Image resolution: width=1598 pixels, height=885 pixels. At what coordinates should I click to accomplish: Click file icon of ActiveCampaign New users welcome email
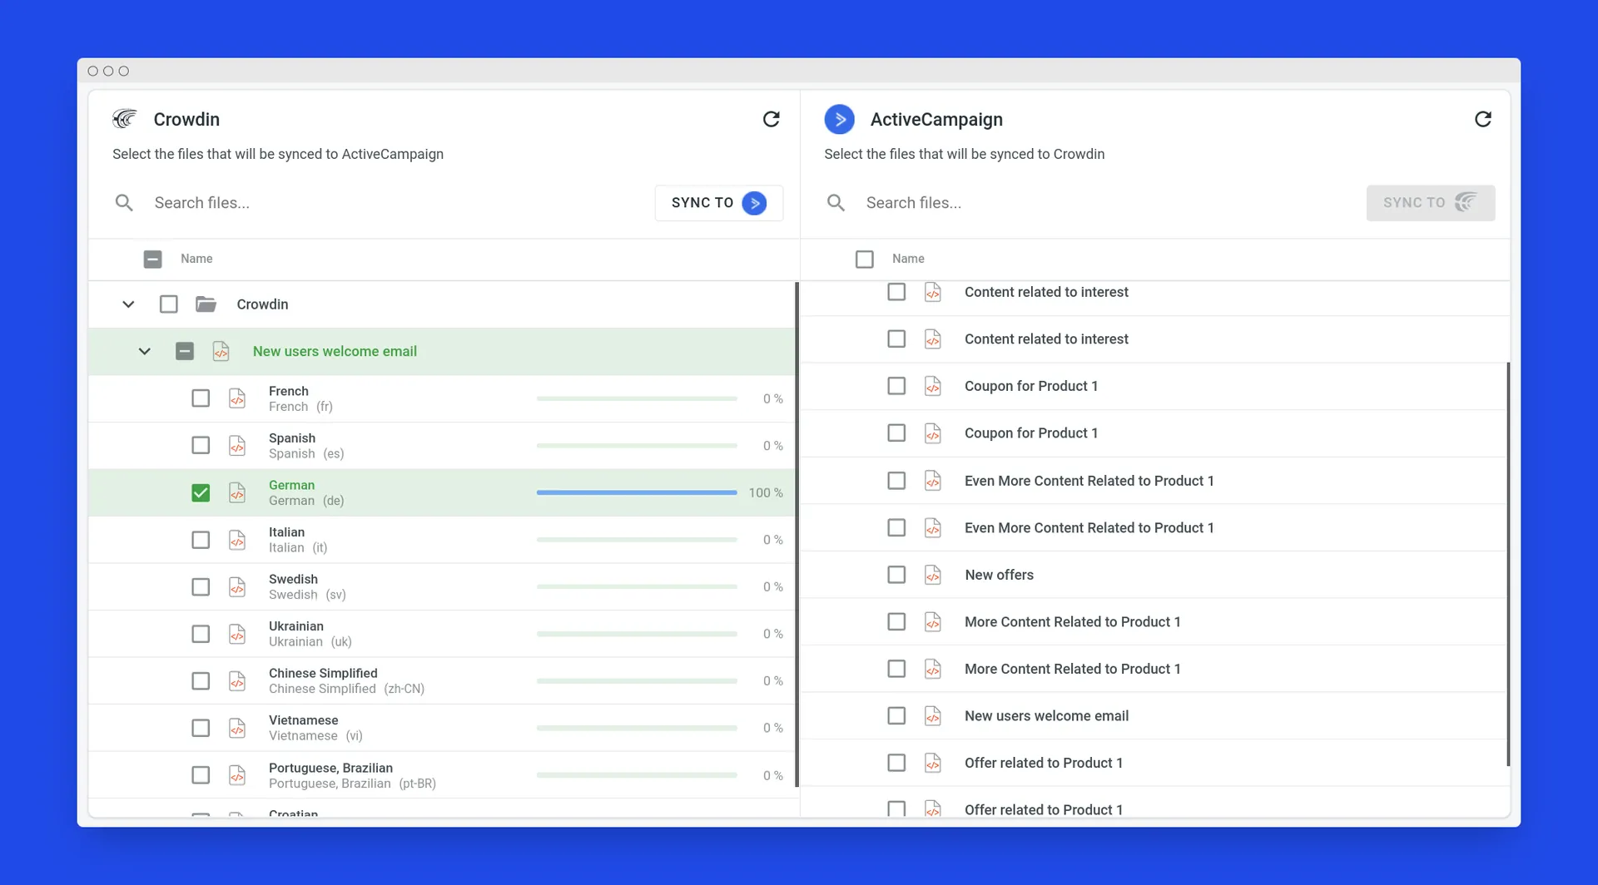click(x=933, y=715)
